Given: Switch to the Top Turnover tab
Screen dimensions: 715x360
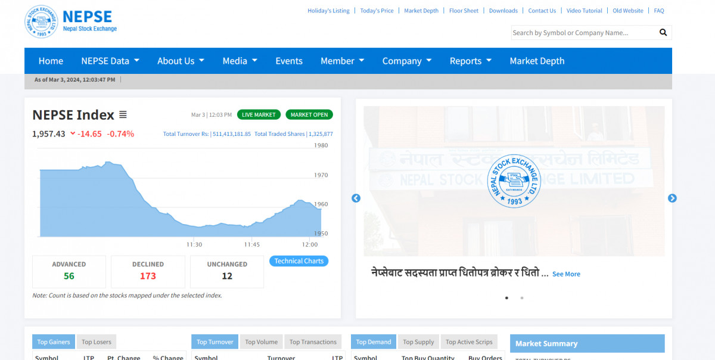Looking at the screenshot, I should coord(215,342).
